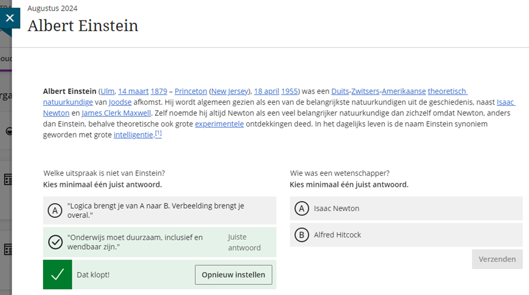Choose Isaac Newton answer option A

coord(406,209)
